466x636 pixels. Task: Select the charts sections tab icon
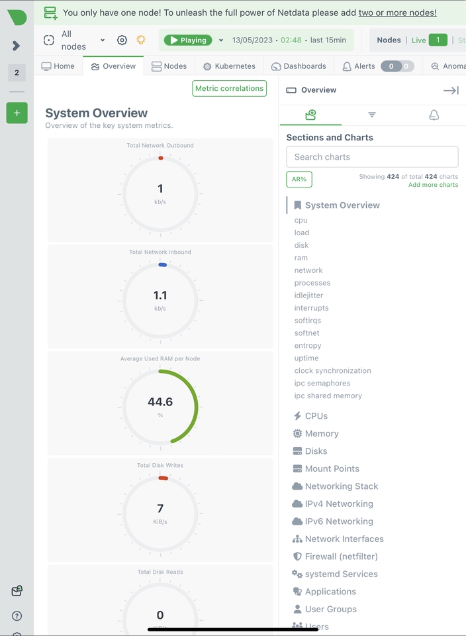click(311, 115)
